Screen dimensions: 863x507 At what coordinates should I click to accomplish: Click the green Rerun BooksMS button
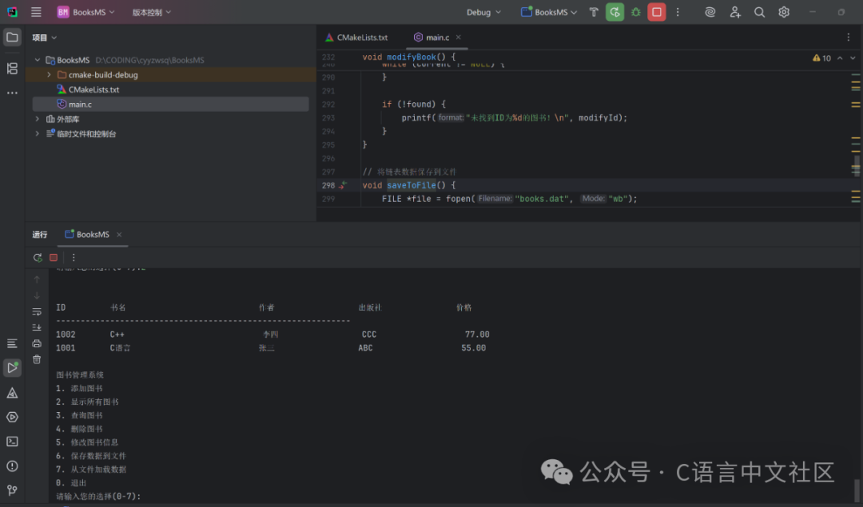click(x=614, y=12)
